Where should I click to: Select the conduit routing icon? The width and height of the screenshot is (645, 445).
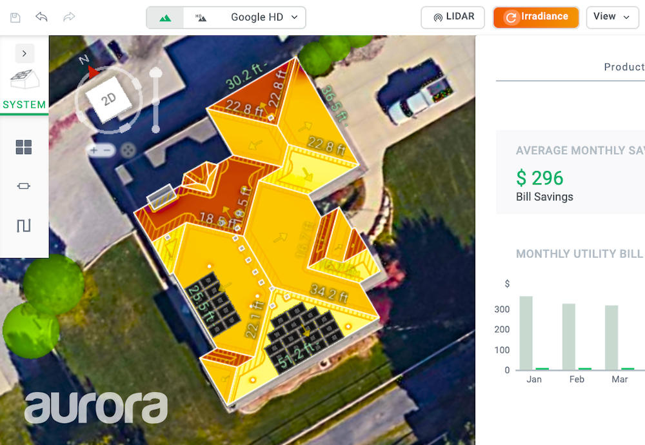(x=24, y=225)
